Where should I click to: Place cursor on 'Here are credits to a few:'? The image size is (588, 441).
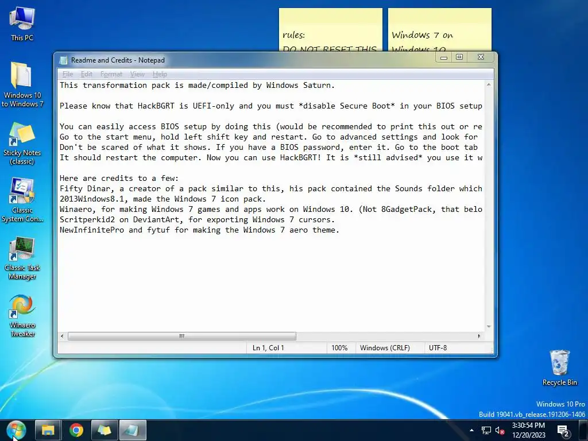point(119,179)
